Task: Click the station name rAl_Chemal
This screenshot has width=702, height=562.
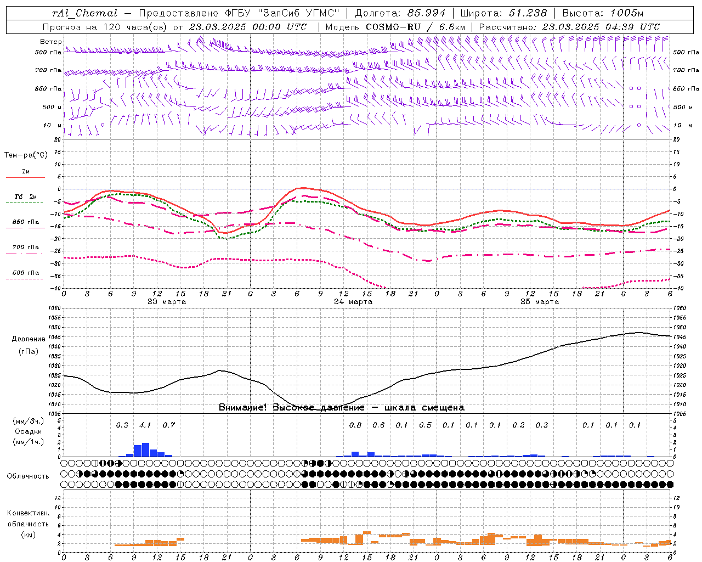Action: pos(84,13)
